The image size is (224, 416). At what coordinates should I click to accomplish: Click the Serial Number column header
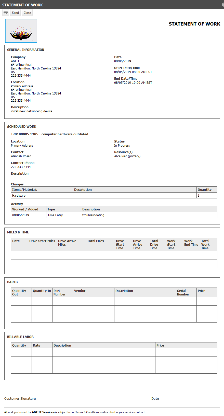[186, 293]
